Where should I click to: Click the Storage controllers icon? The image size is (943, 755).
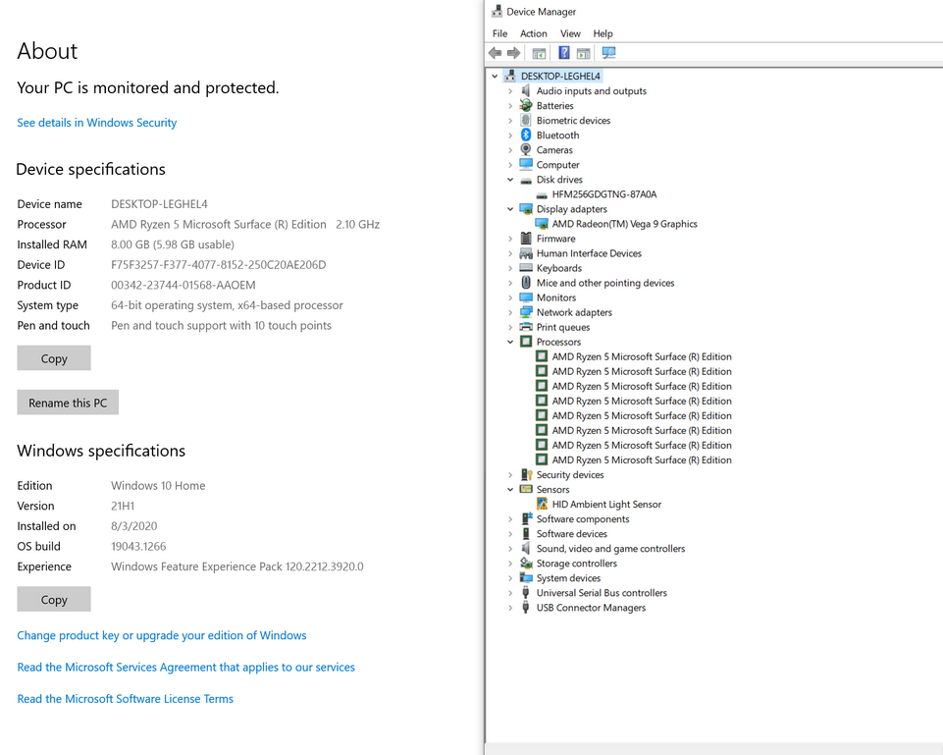point(526,563)
